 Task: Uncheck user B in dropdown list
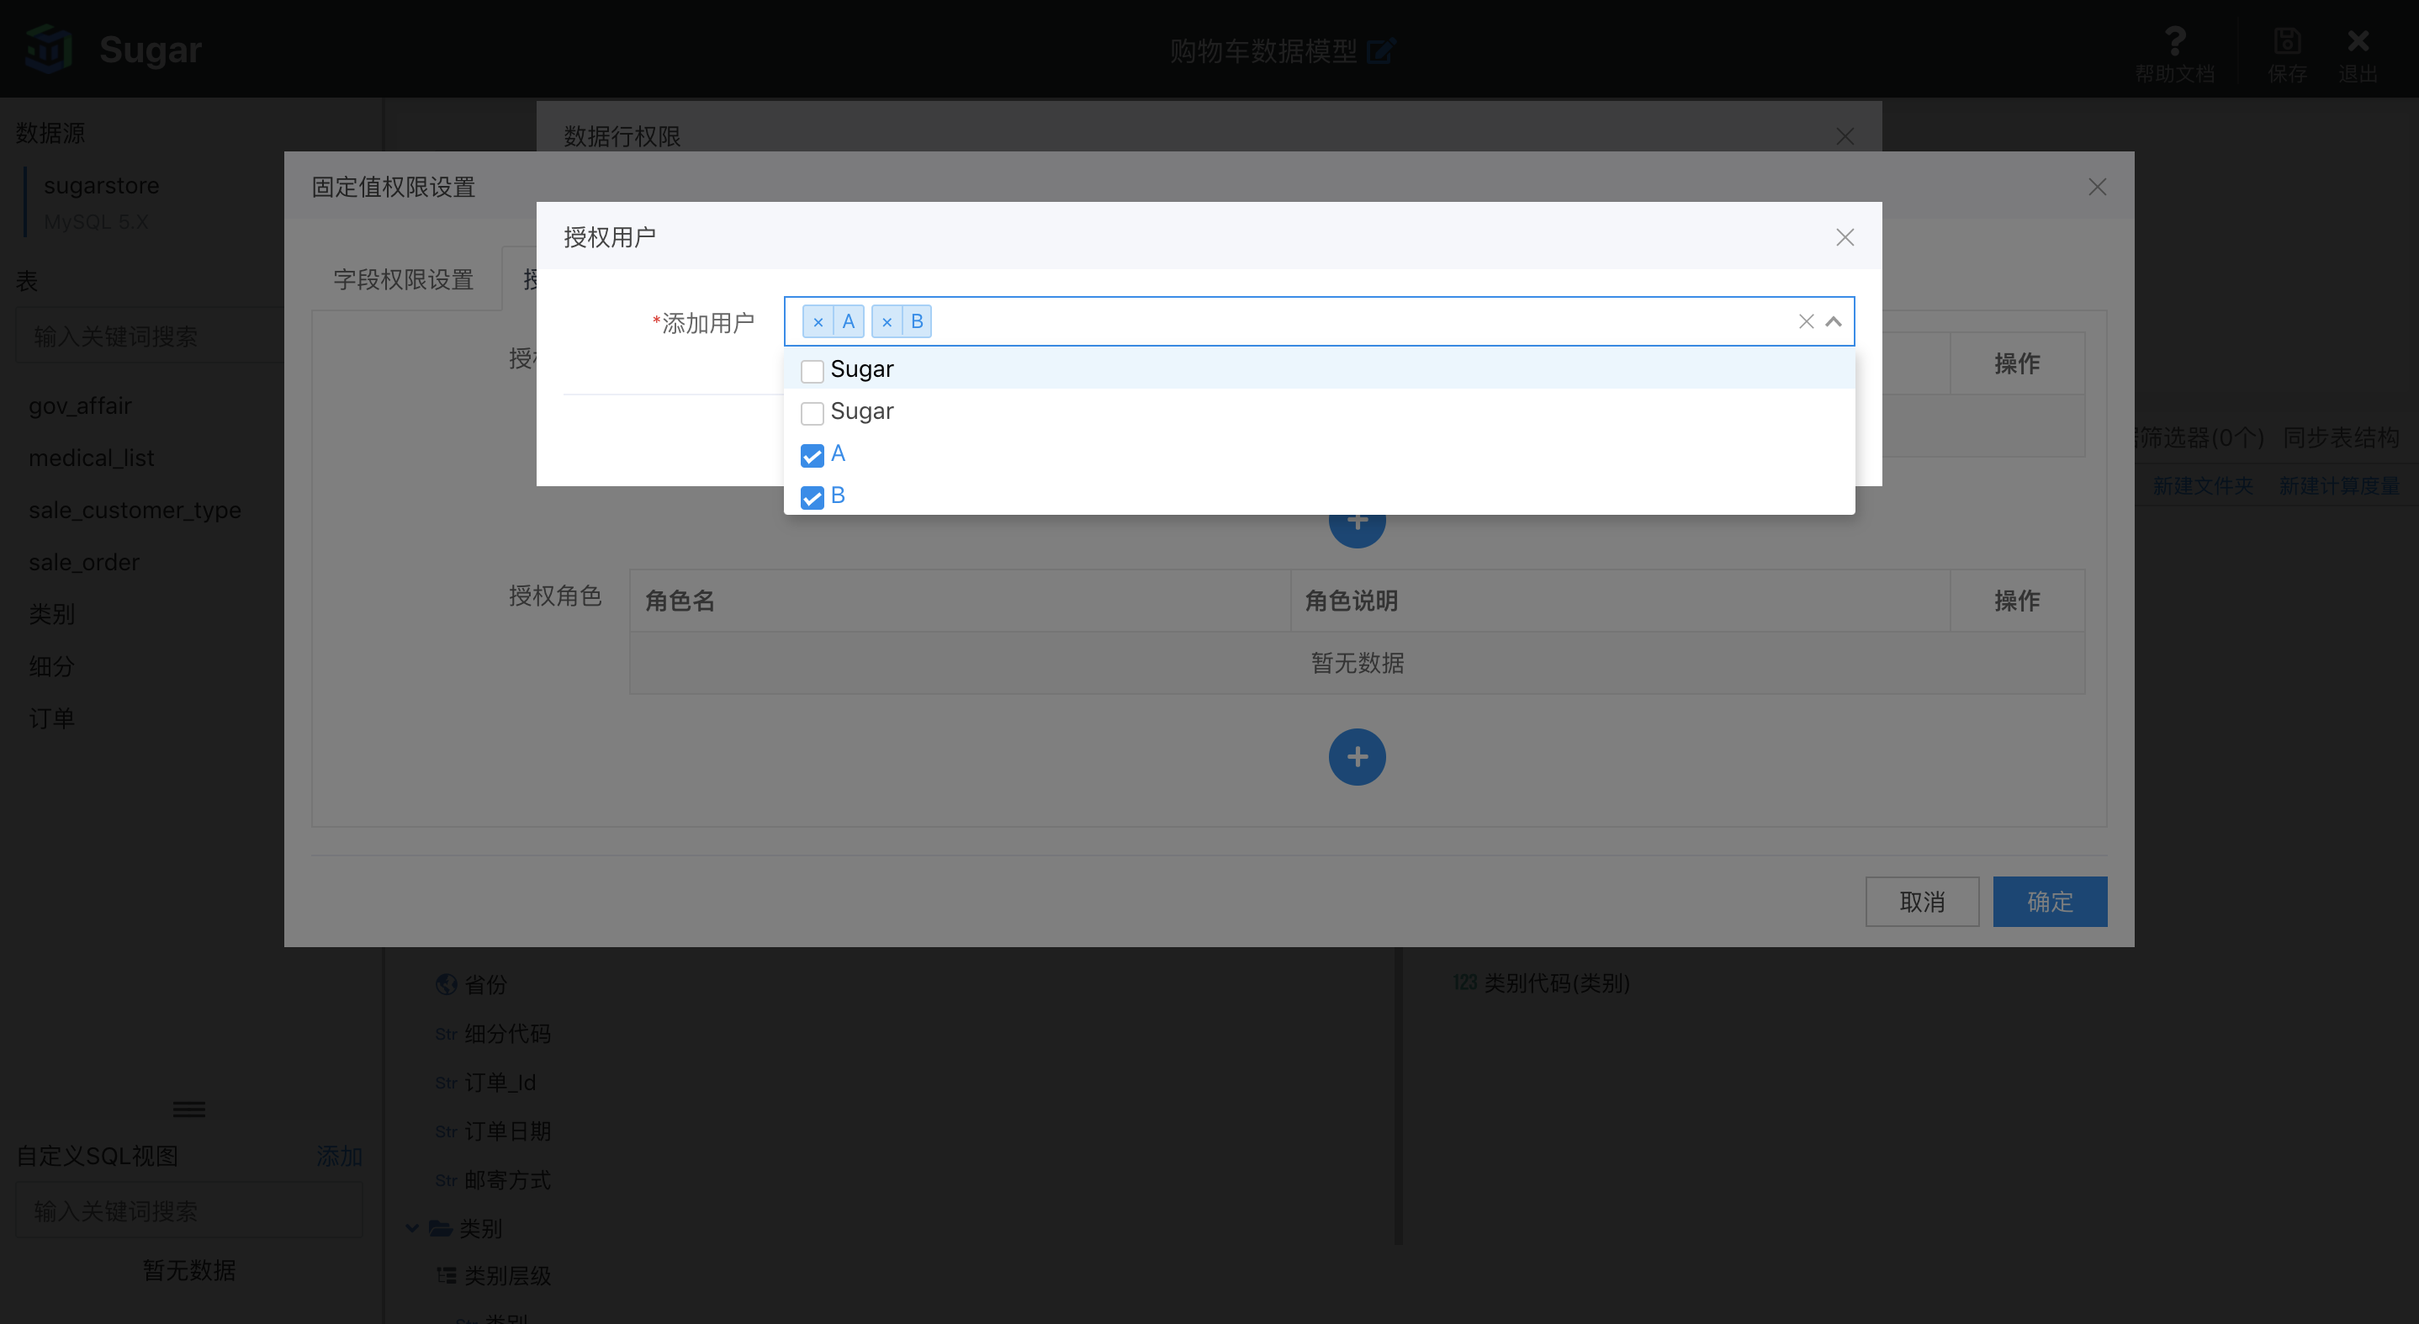click(x=813, y=497)
